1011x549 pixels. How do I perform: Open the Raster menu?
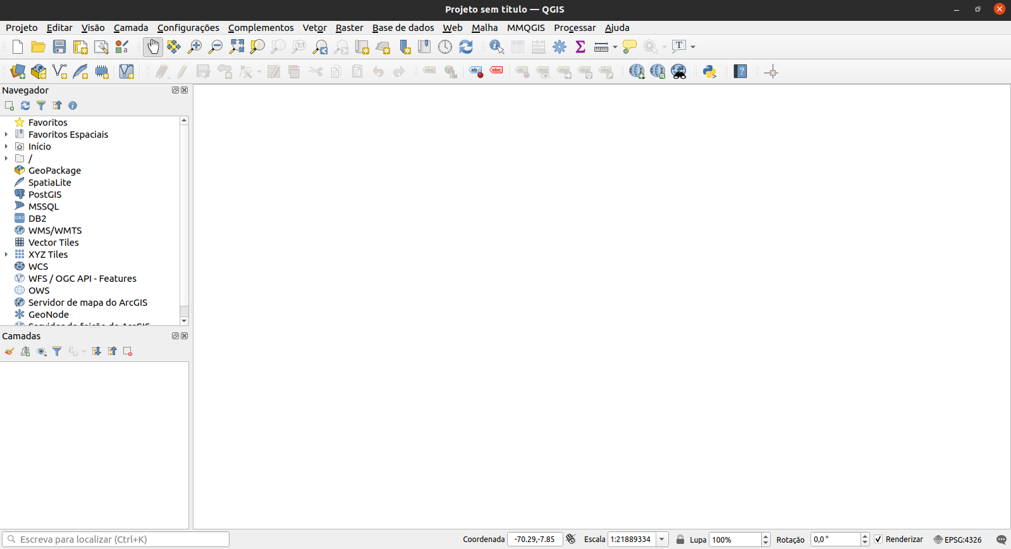click(x=349, y=28)
